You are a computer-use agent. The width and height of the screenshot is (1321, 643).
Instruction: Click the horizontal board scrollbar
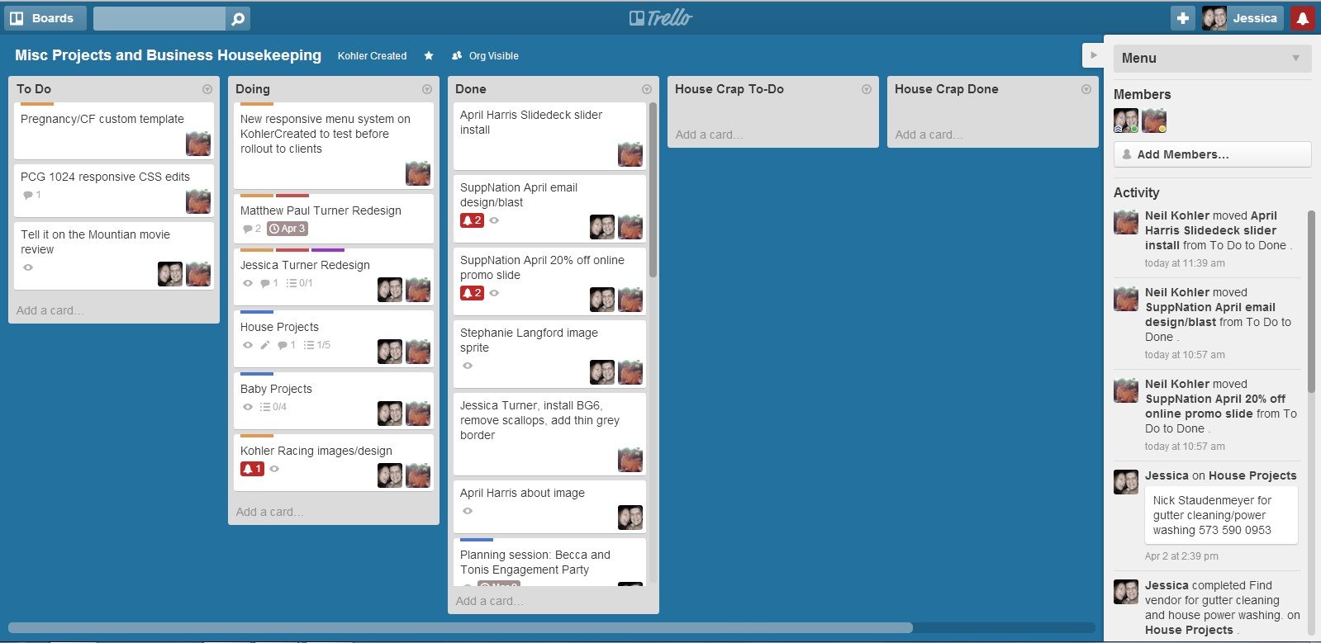click(459, 628)
